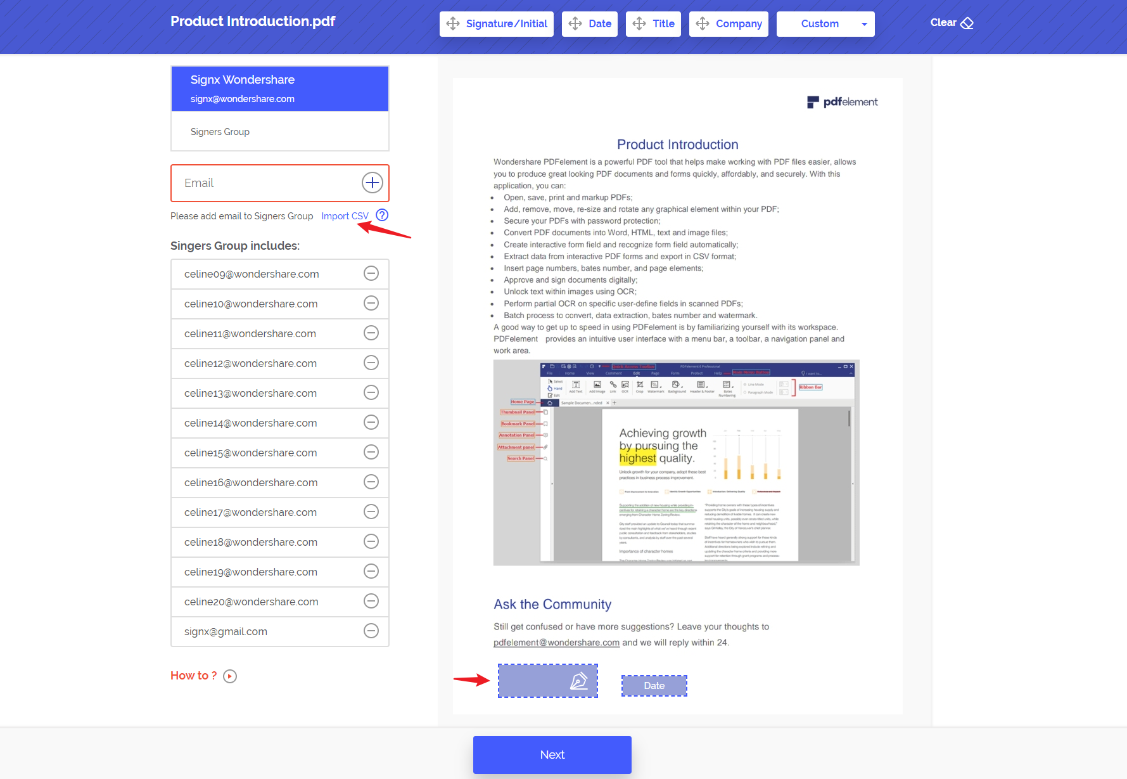Click the Import CSV link
The width and height of the screenshot is (1127, 779).
345,216
